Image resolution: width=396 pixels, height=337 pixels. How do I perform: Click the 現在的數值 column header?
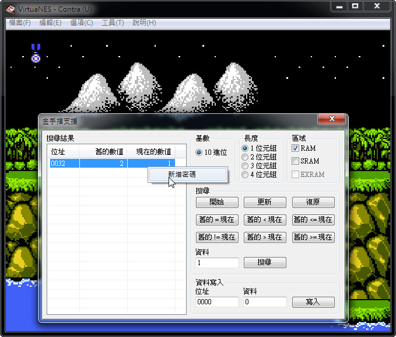[151, 151]
